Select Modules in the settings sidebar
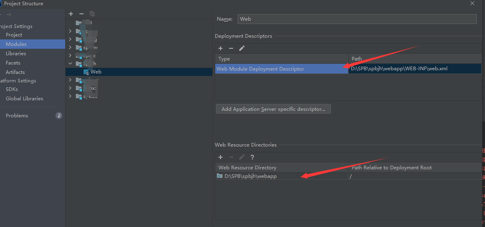Viewport: 485px width, 227px height. click(16, 44)
